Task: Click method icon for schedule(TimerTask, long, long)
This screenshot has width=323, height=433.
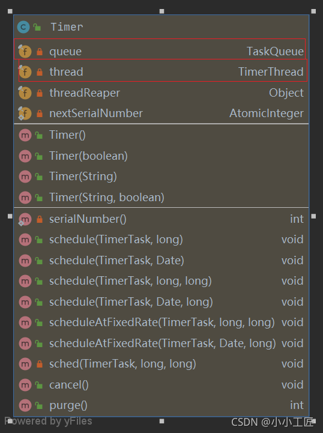Action: (25, 281)
